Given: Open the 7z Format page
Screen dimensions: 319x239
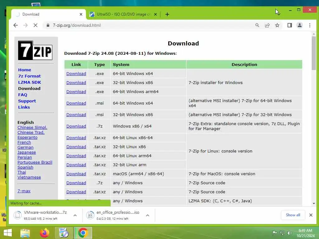Looking at the screenshot, I should (x=30, y=76).
